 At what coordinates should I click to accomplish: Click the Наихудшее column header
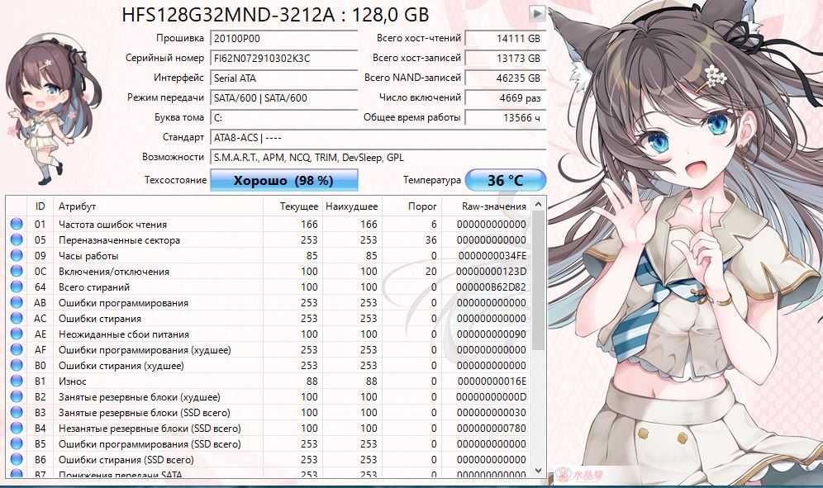[x=352, y=206]
